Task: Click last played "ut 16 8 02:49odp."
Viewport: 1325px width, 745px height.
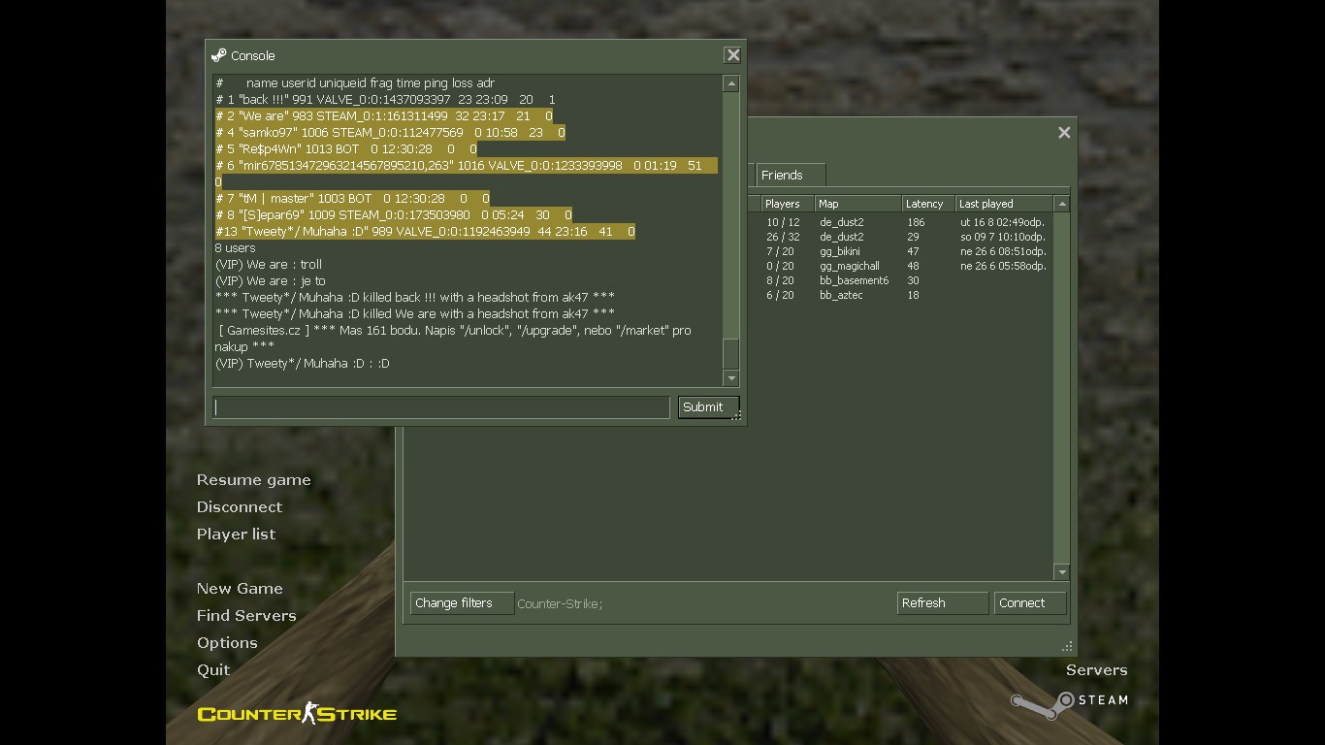Action: (1003, 222)
